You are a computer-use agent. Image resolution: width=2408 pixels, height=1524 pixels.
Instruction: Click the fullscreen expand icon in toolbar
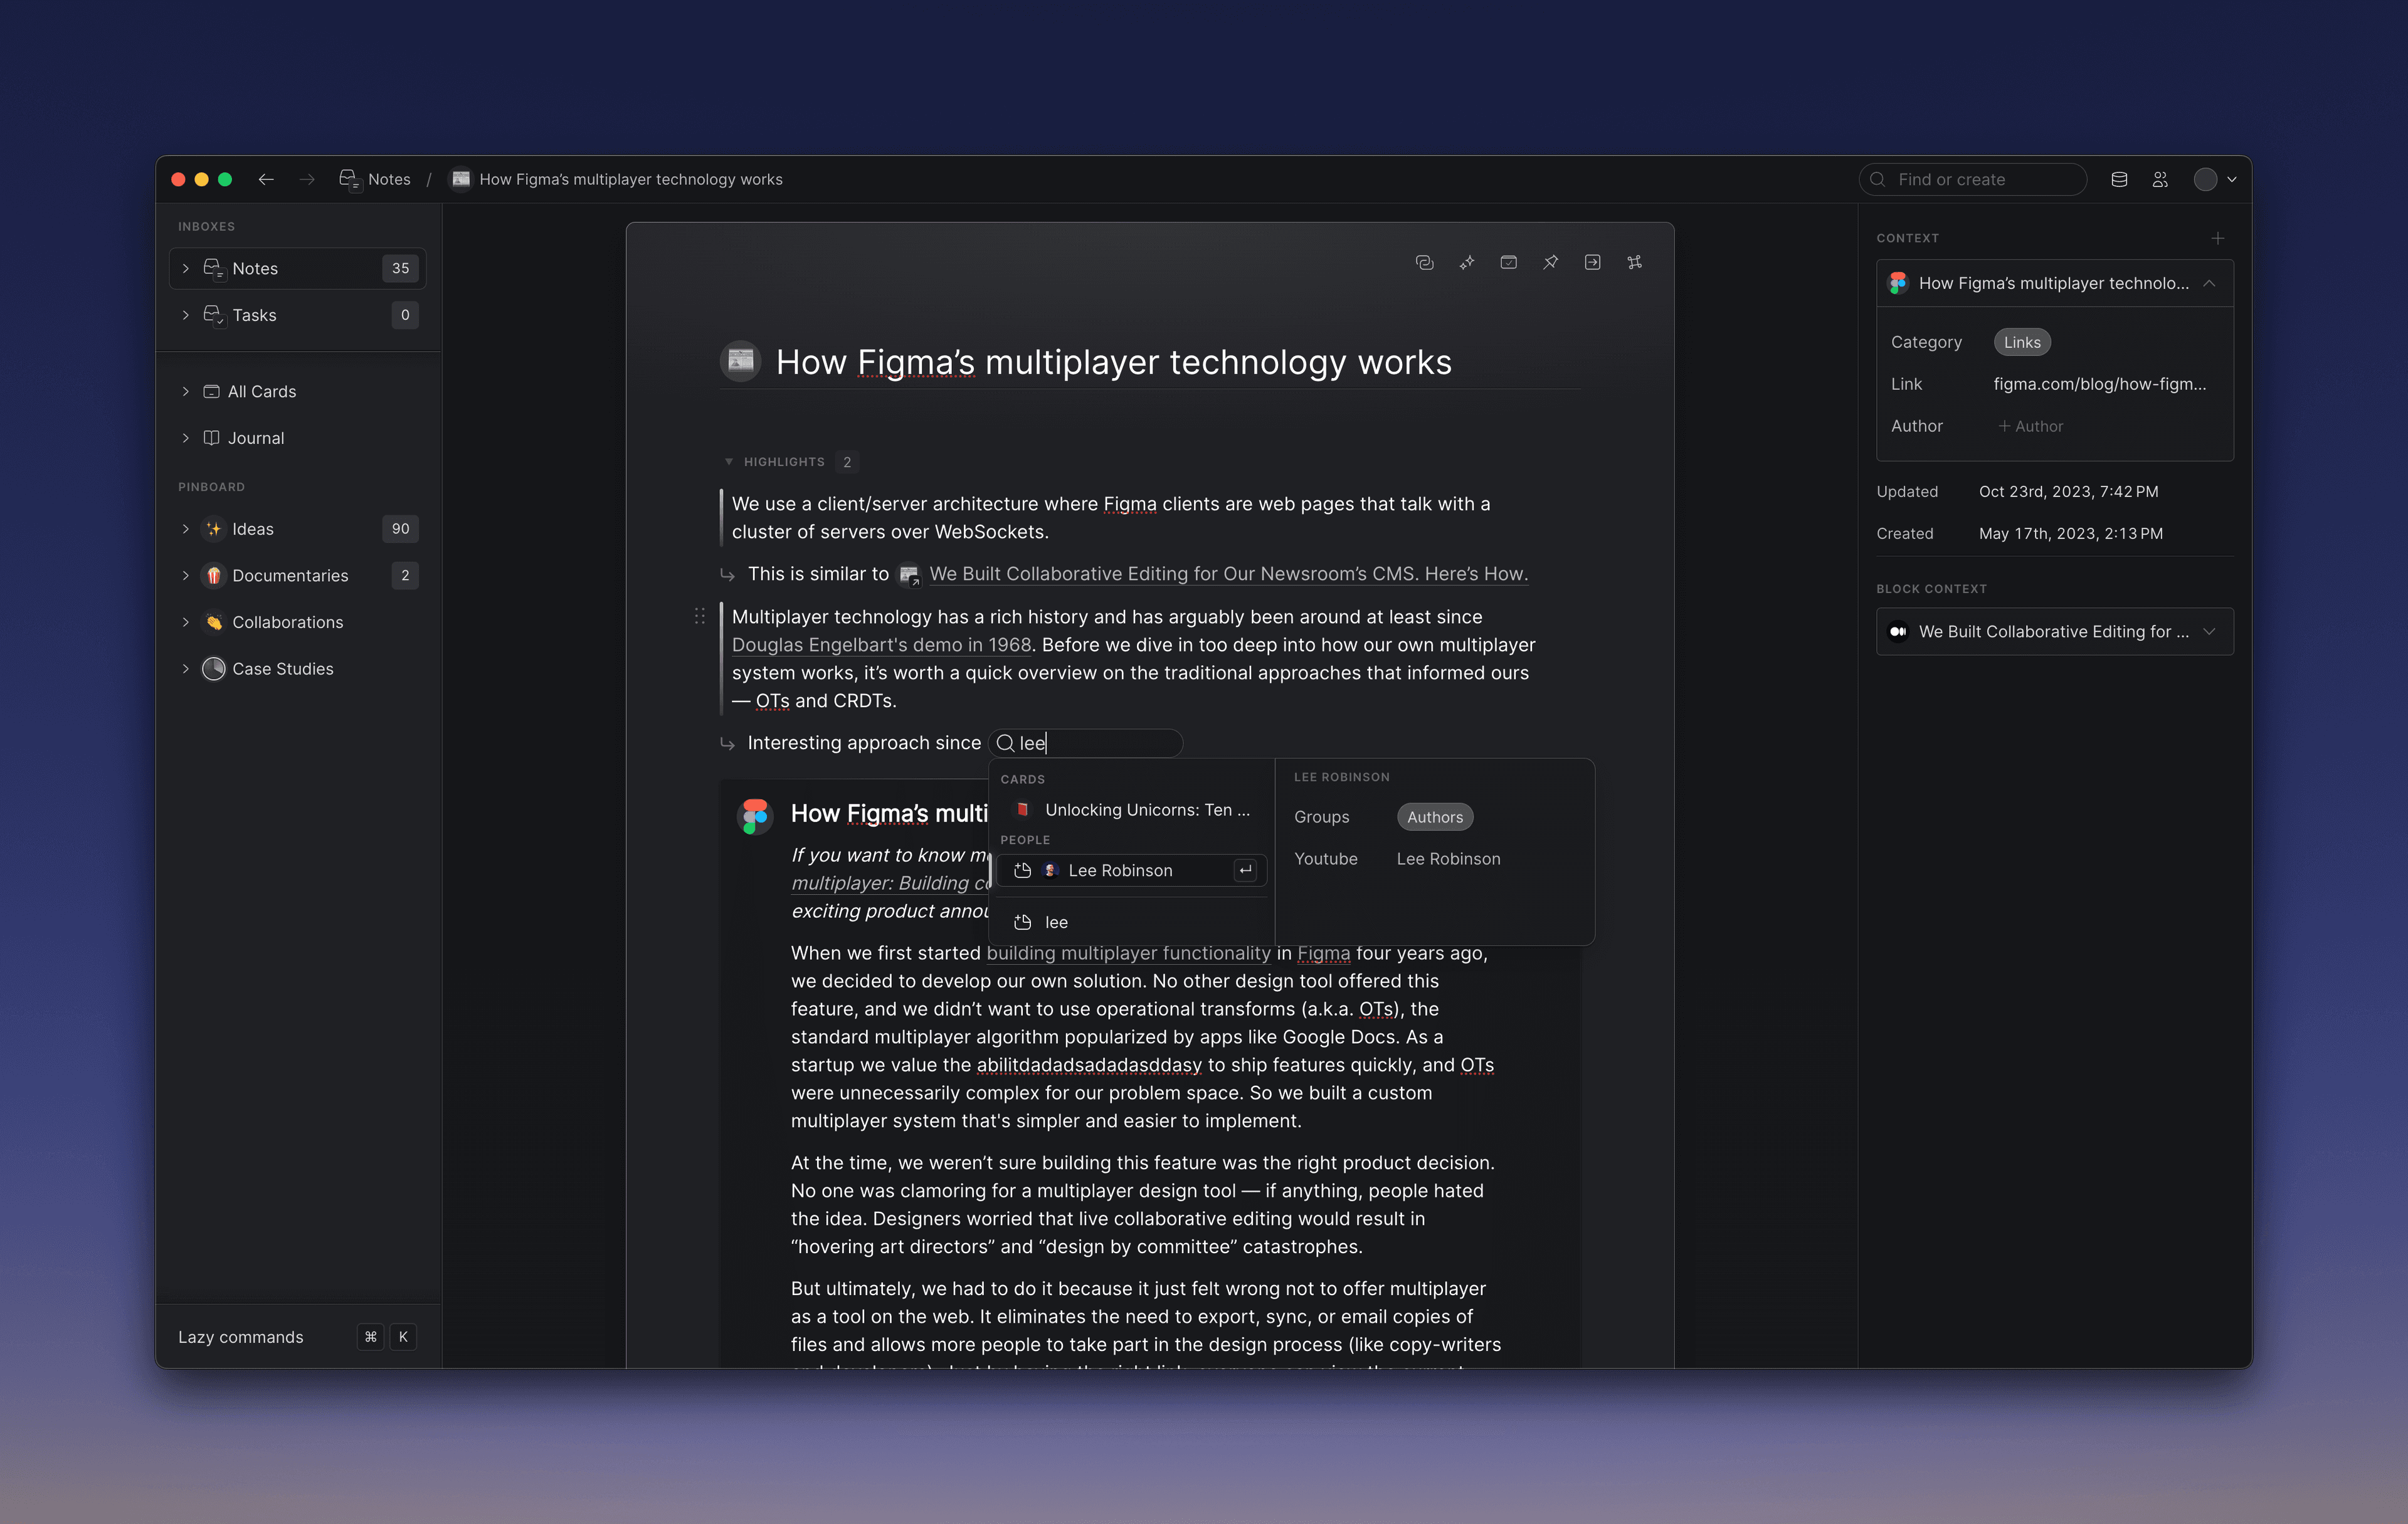[x=1632, y=261]
